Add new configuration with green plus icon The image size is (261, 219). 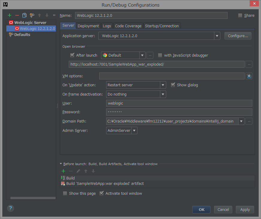[10, 15]
